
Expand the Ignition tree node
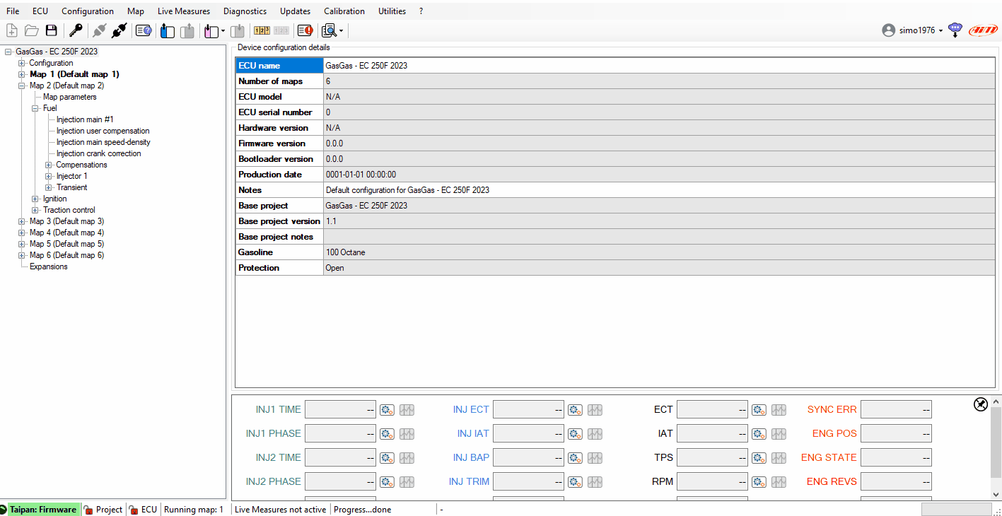pos(35,199)
